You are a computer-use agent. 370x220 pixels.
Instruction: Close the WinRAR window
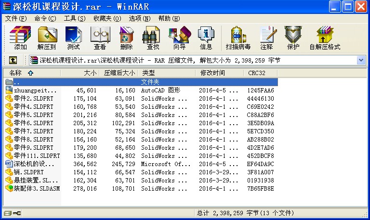pos(361,6)
